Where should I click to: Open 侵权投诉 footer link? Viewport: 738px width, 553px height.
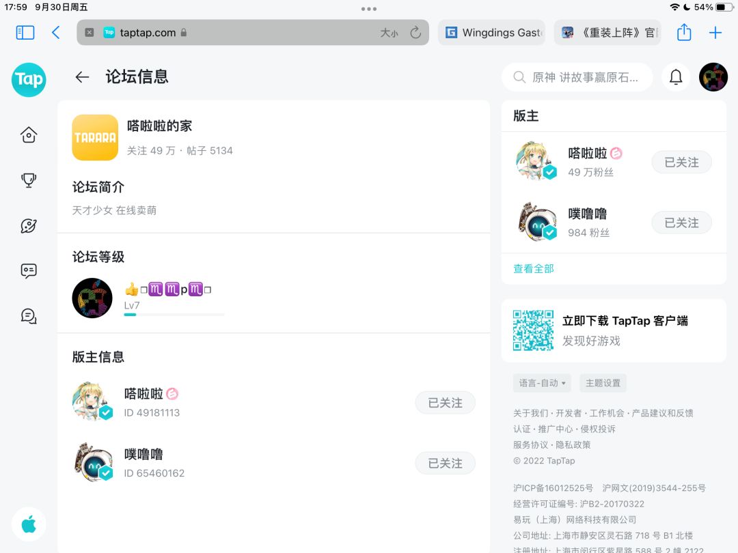(598, 429)
